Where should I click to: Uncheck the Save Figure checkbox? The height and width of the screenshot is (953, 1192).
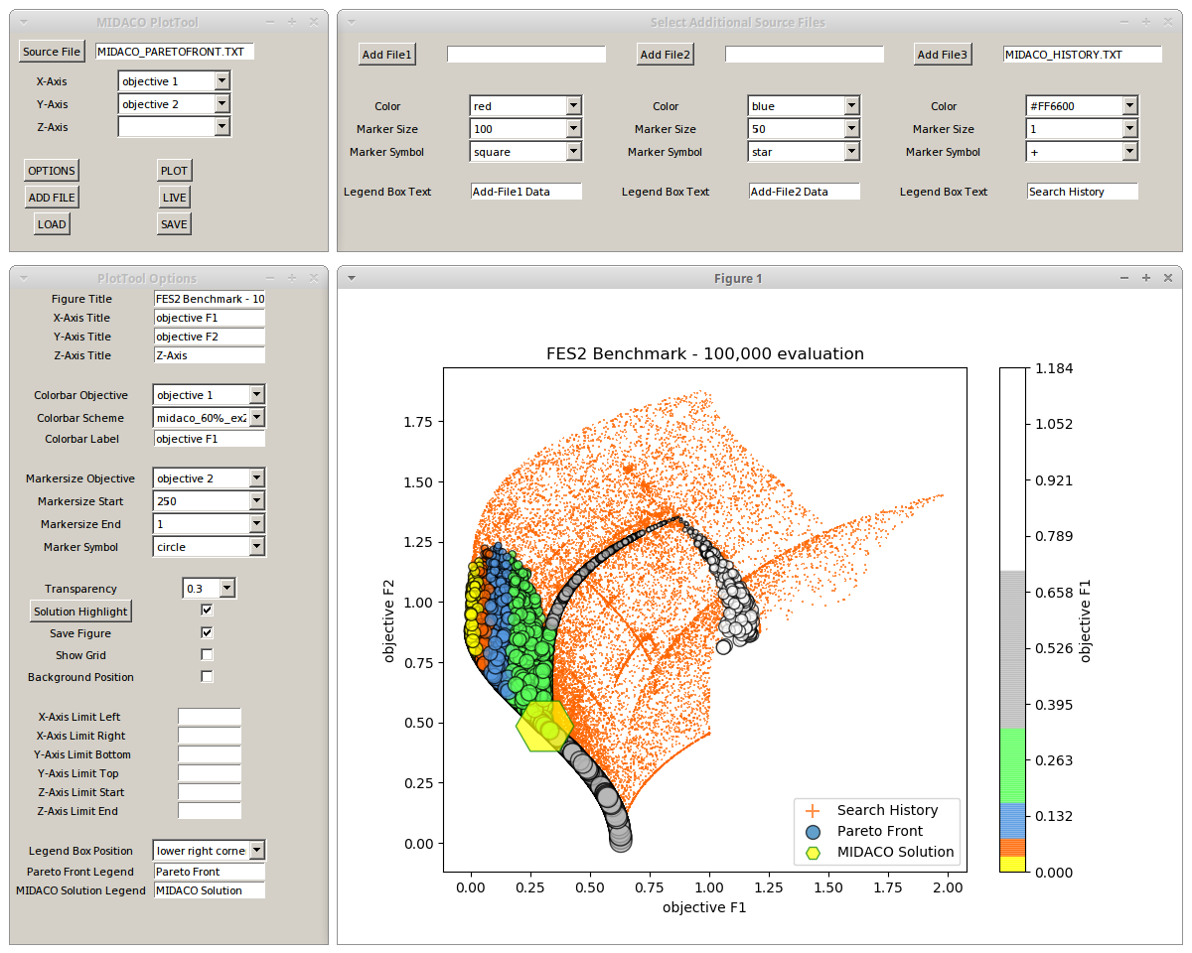click(207, 632)
